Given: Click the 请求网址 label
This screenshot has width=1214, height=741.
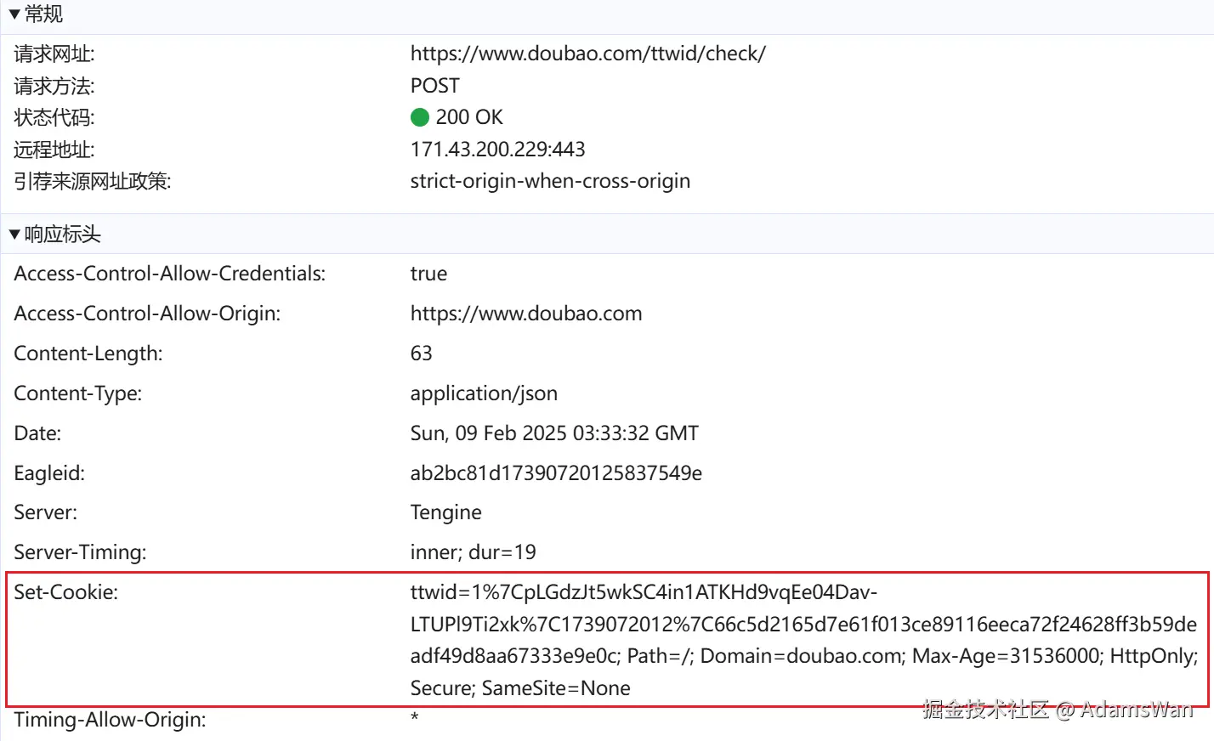Looking at the screenshot, I should point(54,54).
